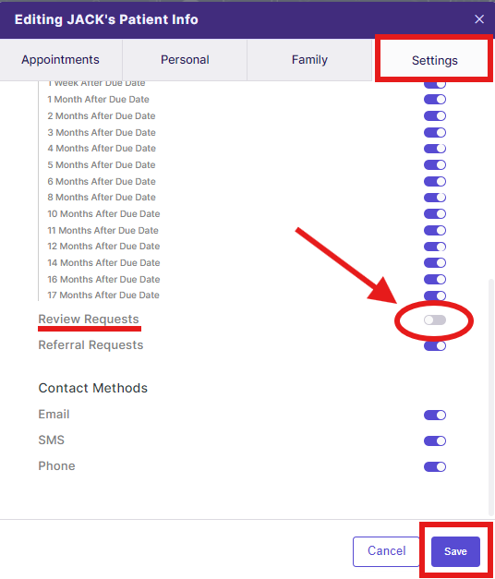Viewport: 495px width, 579px height.
Task: Cancel editing patient info
Action: [386, 551]
